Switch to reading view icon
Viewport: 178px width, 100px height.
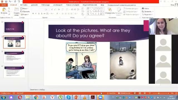pos(145,93)
